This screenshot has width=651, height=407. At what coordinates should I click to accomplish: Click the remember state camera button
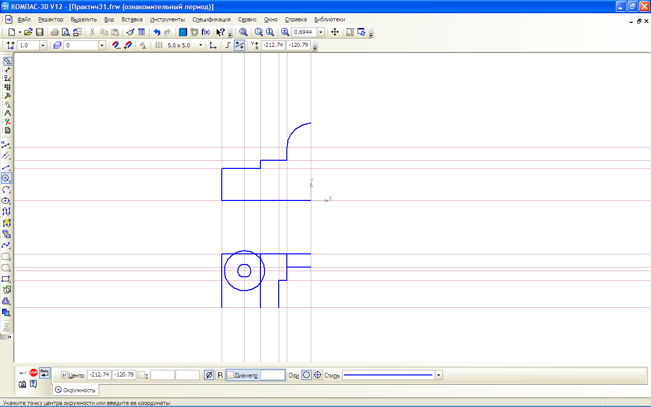(x=22, y=384)
